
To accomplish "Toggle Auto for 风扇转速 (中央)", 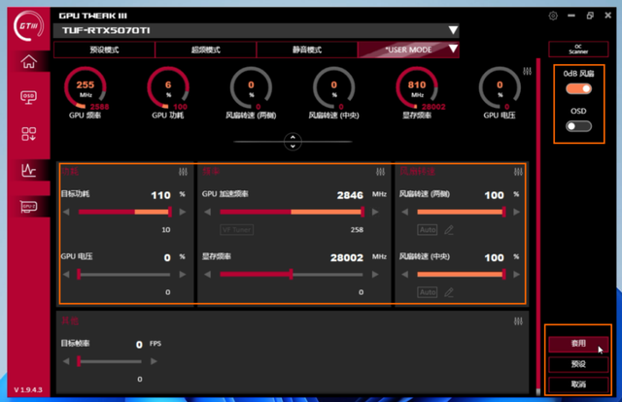I will coord(428,292).
